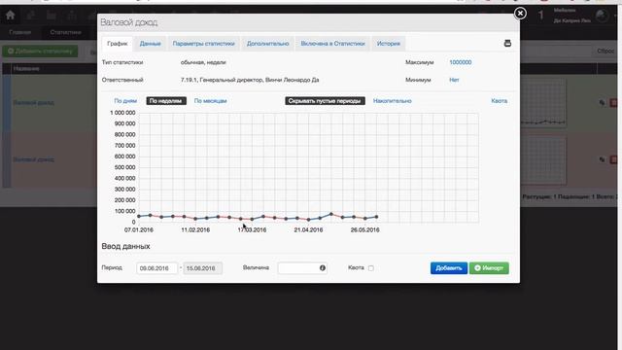Click the 26.05.2016 axis label
622x350 pixels.
pyautogui.click(x=365, y=229)
